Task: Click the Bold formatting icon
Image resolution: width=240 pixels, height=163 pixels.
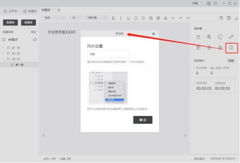Action: (x=113, y=18)
